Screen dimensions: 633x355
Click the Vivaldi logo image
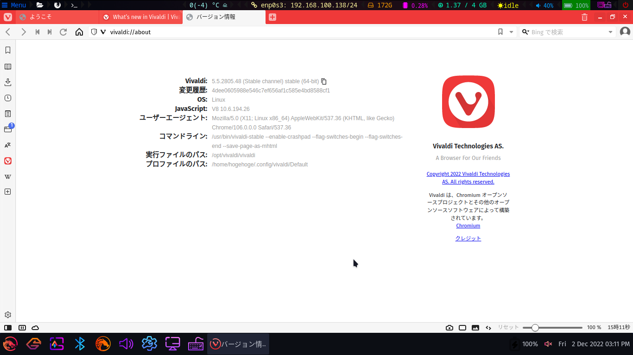[x=468, y=102]
